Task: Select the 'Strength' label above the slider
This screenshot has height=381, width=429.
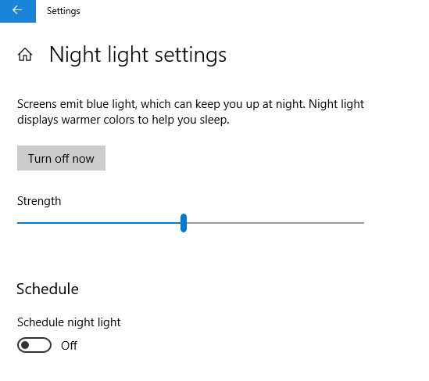Action: [39, 201]
